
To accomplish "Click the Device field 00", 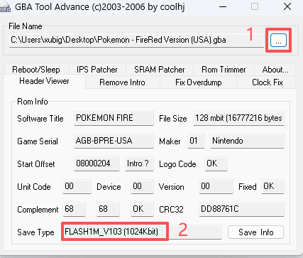I will [x=142, y=186].
